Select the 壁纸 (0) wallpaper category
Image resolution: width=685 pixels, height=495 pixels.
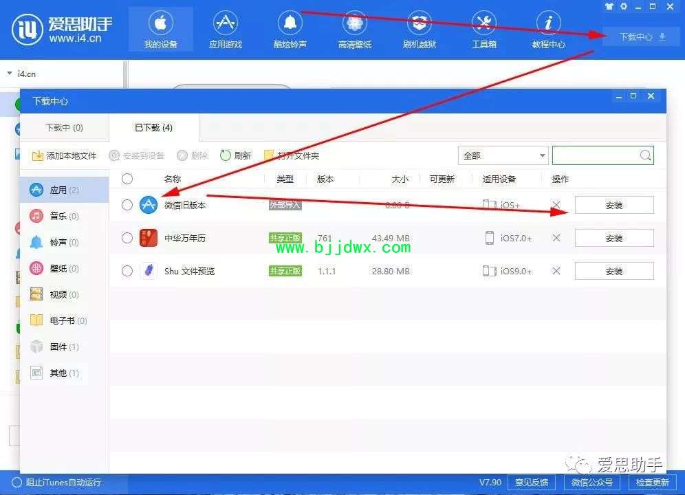[x=64, y=268]
